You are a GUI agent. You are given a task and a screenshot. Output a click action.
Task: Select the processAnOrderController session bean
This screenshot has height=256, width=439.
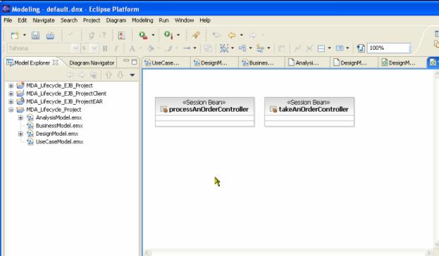(x=204, y=112)
